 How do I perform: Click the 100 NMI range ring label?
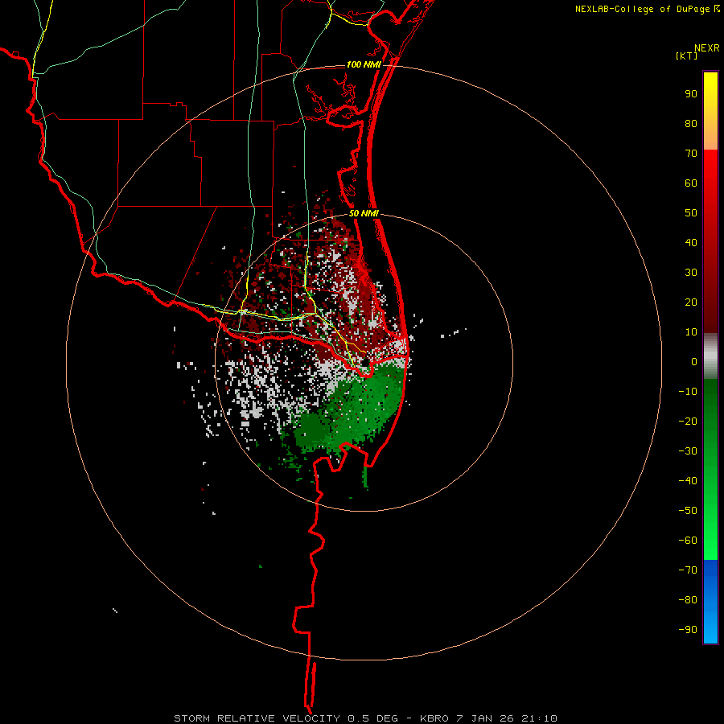tap(364, 64)
